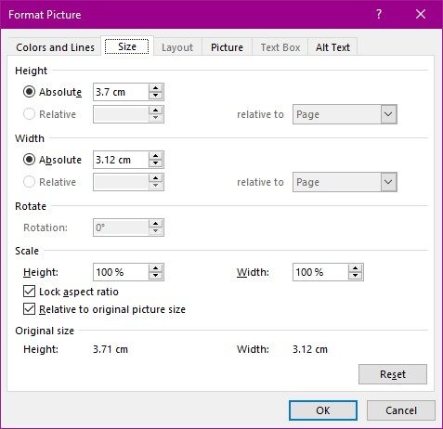The image size is (443, 429).
Task: Select Absolute radio button under Height
Action: (x=29, y=92)
